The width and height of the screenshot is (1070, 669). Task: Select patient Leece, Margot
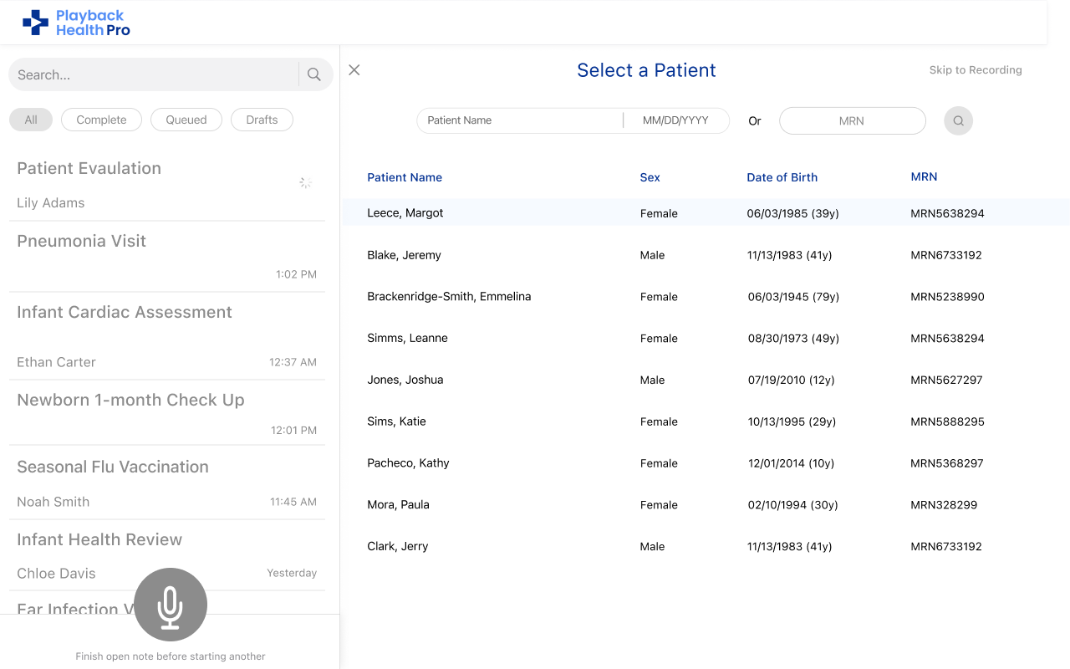pyautogui.click(x=405, y=213)
